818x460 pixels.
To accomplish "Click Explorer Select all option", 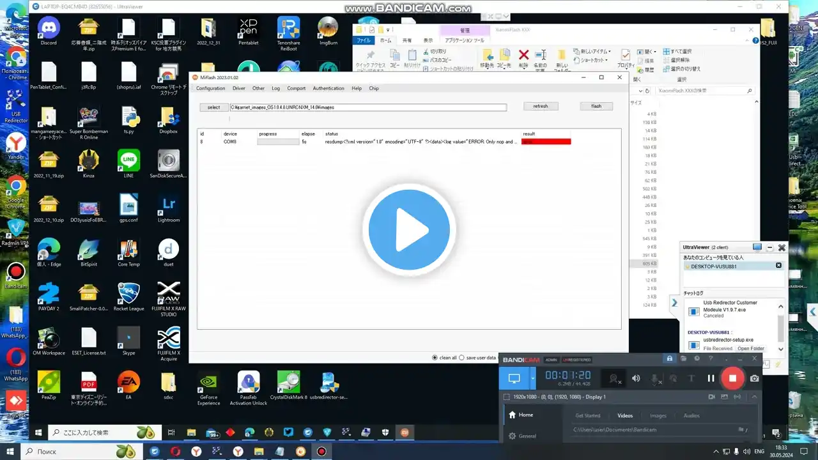I will 677,51.
